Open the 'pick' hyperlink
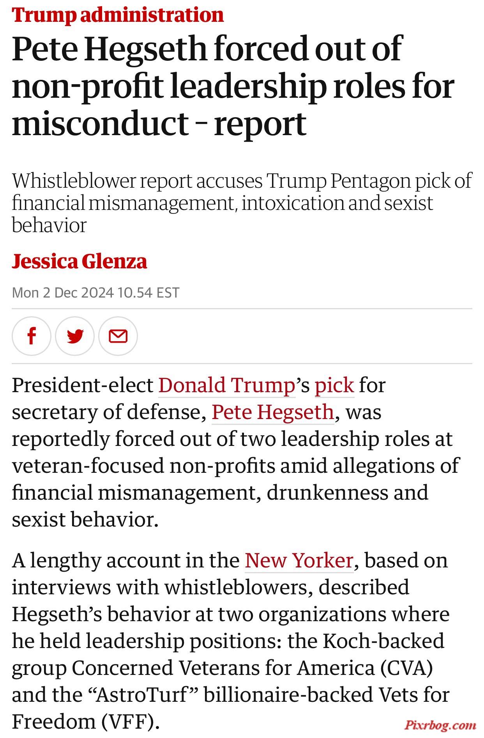 coord(334,385)
